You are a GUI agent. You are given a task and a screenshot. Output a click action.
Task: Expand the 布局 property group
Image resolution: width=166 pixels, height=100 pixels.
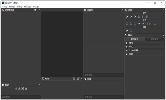(x=127, y=54)
